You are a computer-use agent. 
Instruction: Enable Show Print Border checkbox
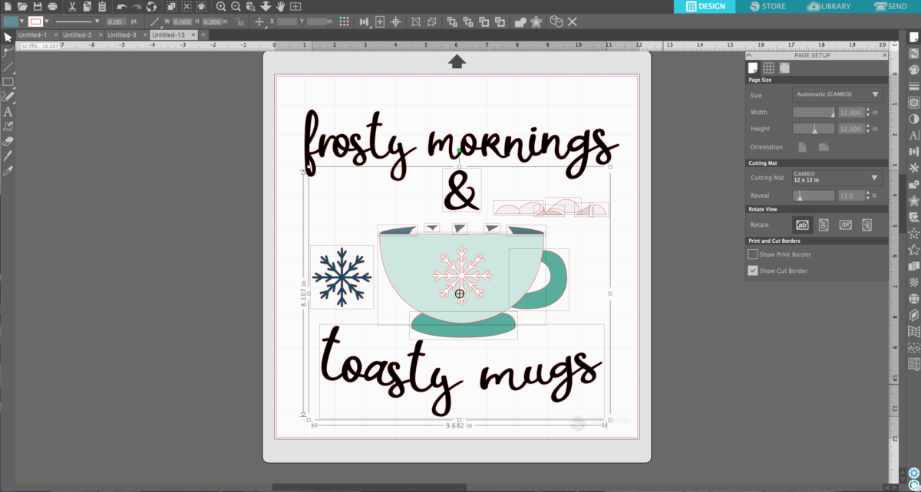coord(752,254)
